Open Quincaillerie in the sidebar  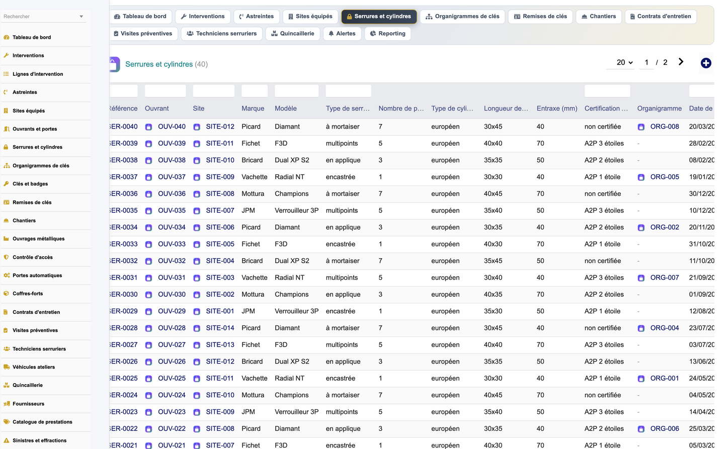pos(28,385)
